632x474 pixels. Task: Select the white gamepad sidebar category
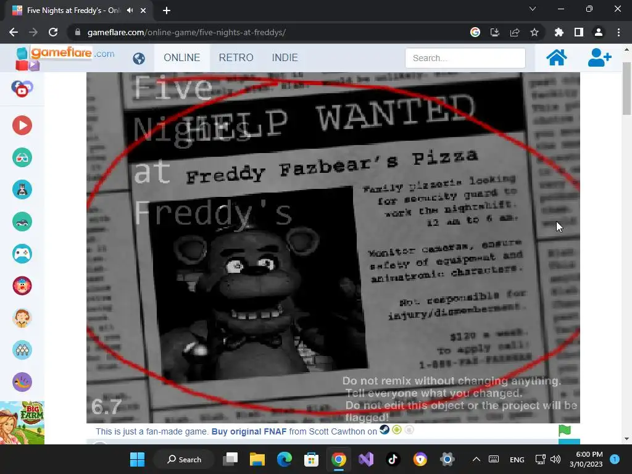22,254
